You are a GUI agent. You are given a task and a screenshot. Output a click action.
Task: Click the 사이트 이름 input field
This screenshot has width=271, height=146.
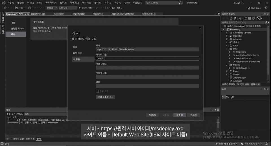[147, 59]
